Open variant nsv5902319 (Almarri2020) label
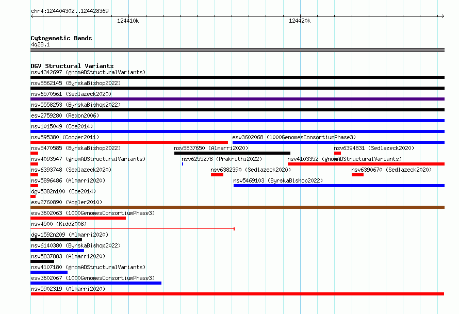The height and width of the screenshot is (314, 459). tap(68, 289)
